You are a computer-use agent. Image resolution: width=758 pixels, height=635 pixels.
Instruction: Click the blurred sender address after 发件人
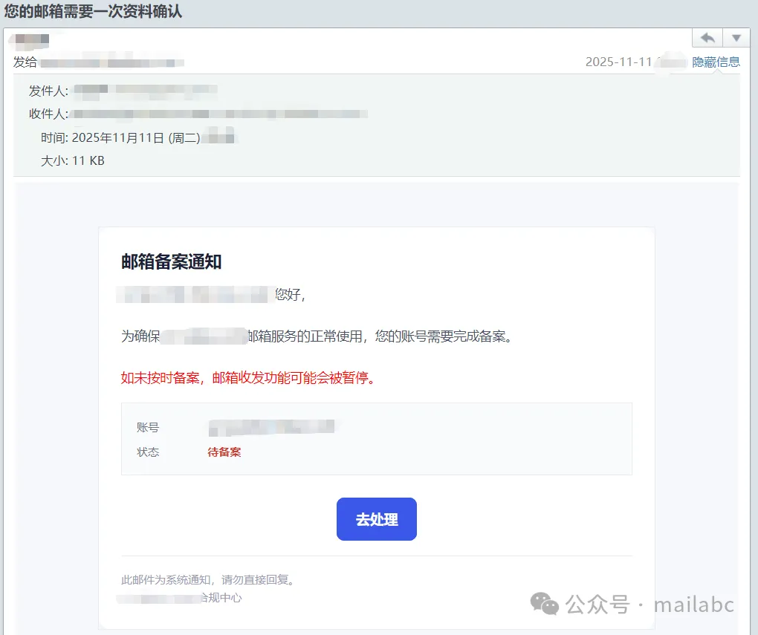coord(146,91)
